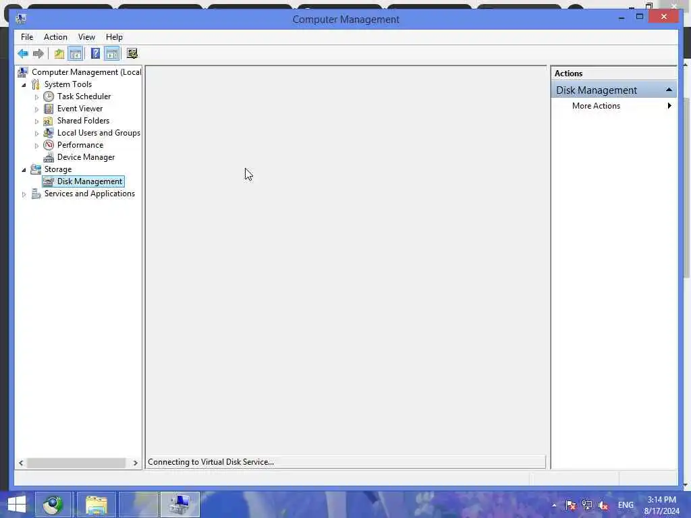Image resolution: width=691 pixels, height=518 pixels.
Task: Click the disk settings toolbar icon
Action: tap(132, 54)
